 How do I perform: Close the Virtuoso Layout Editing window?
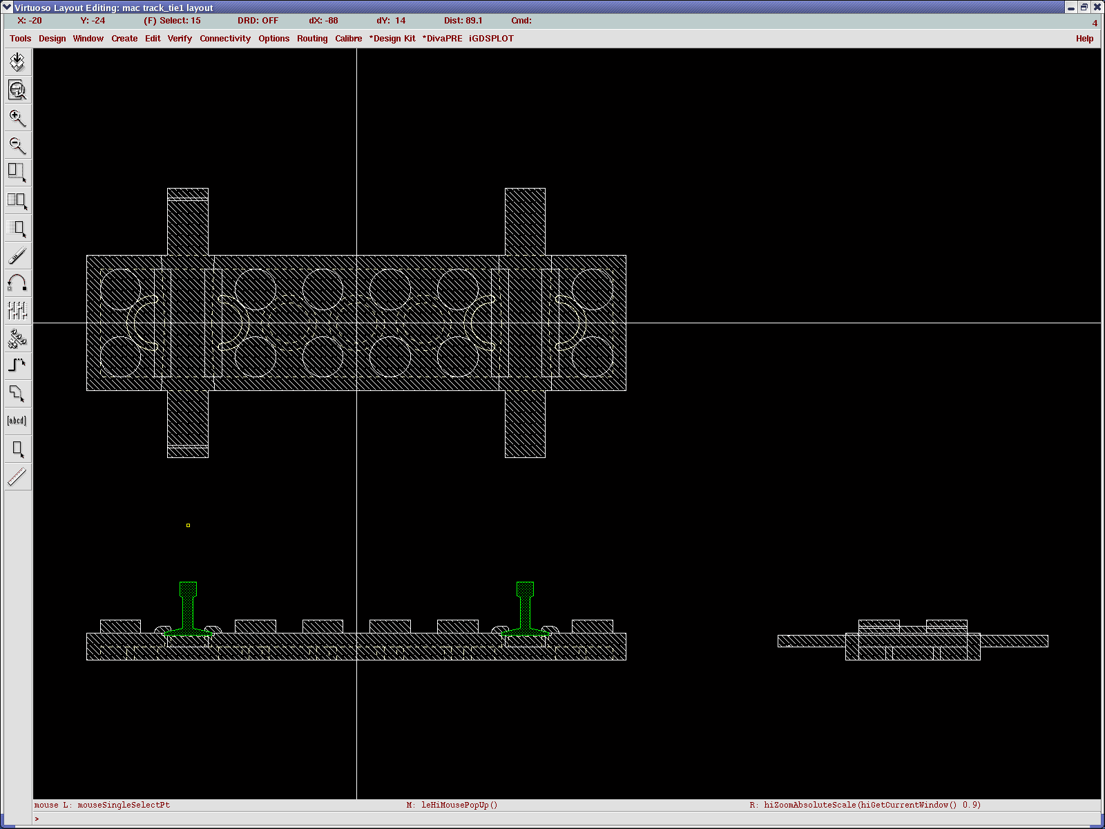point(1097,7)
